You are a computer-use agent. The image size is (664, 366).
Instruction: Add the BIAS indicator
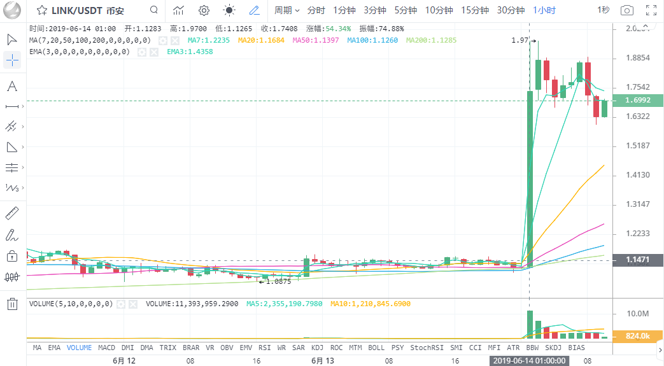pos(576,348)
